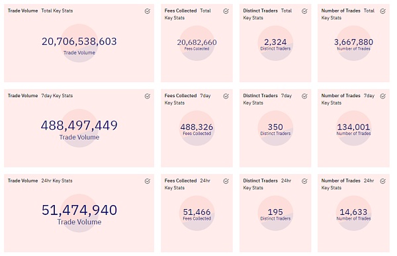Viewport: 397px width, 256px height.
Task: Click verified check icon on Trade Volume 7day card
Action: (148, 96)
